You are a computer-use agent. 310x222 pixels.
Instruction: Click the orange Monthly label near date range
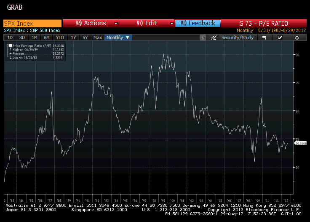click(245, 30)
